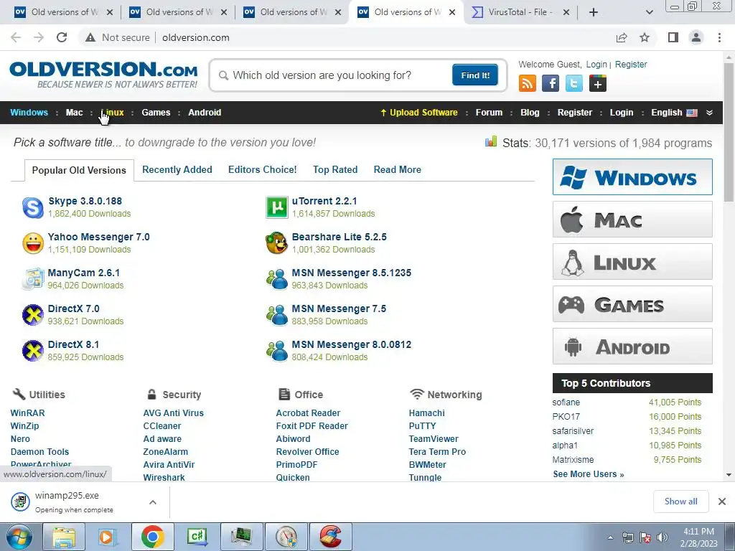This screenshot has width=735, height=551.
Task: Bookmark this page with the star icon
Action: click(645, 37)
